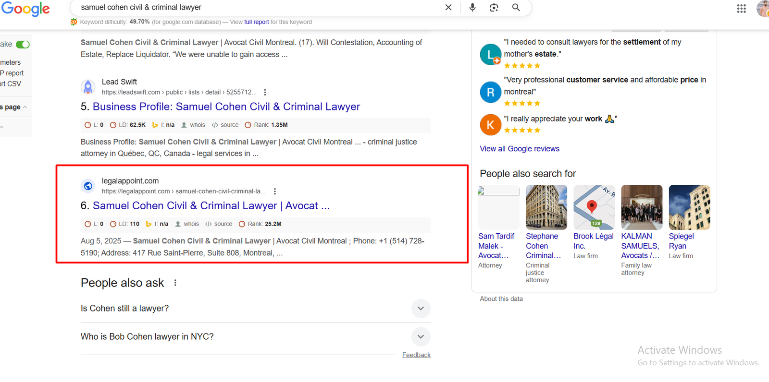View full report for keyword difficulty

point(256,22)
